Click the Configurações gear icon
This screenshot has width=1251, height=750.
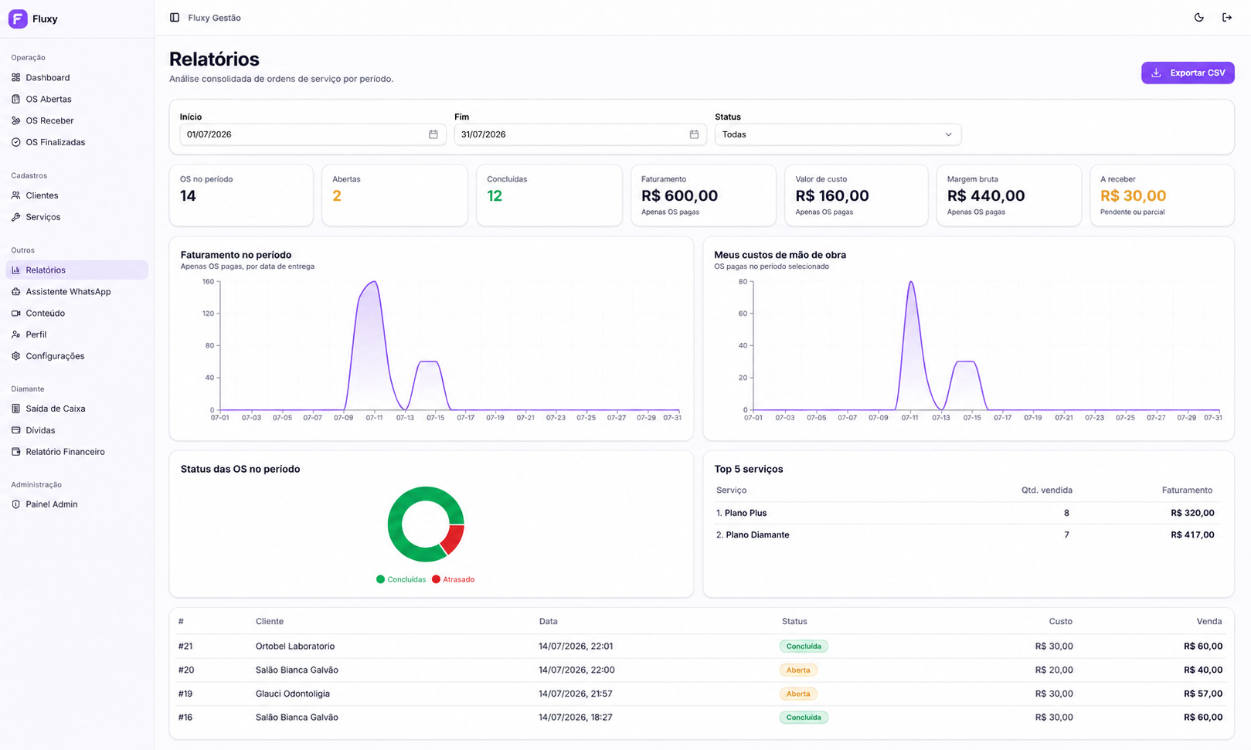tap(16, 356)
